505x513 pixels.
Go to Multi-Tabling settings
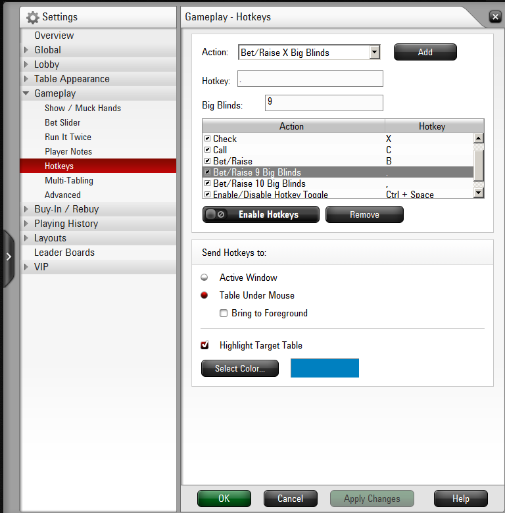[x=69, y=181]
